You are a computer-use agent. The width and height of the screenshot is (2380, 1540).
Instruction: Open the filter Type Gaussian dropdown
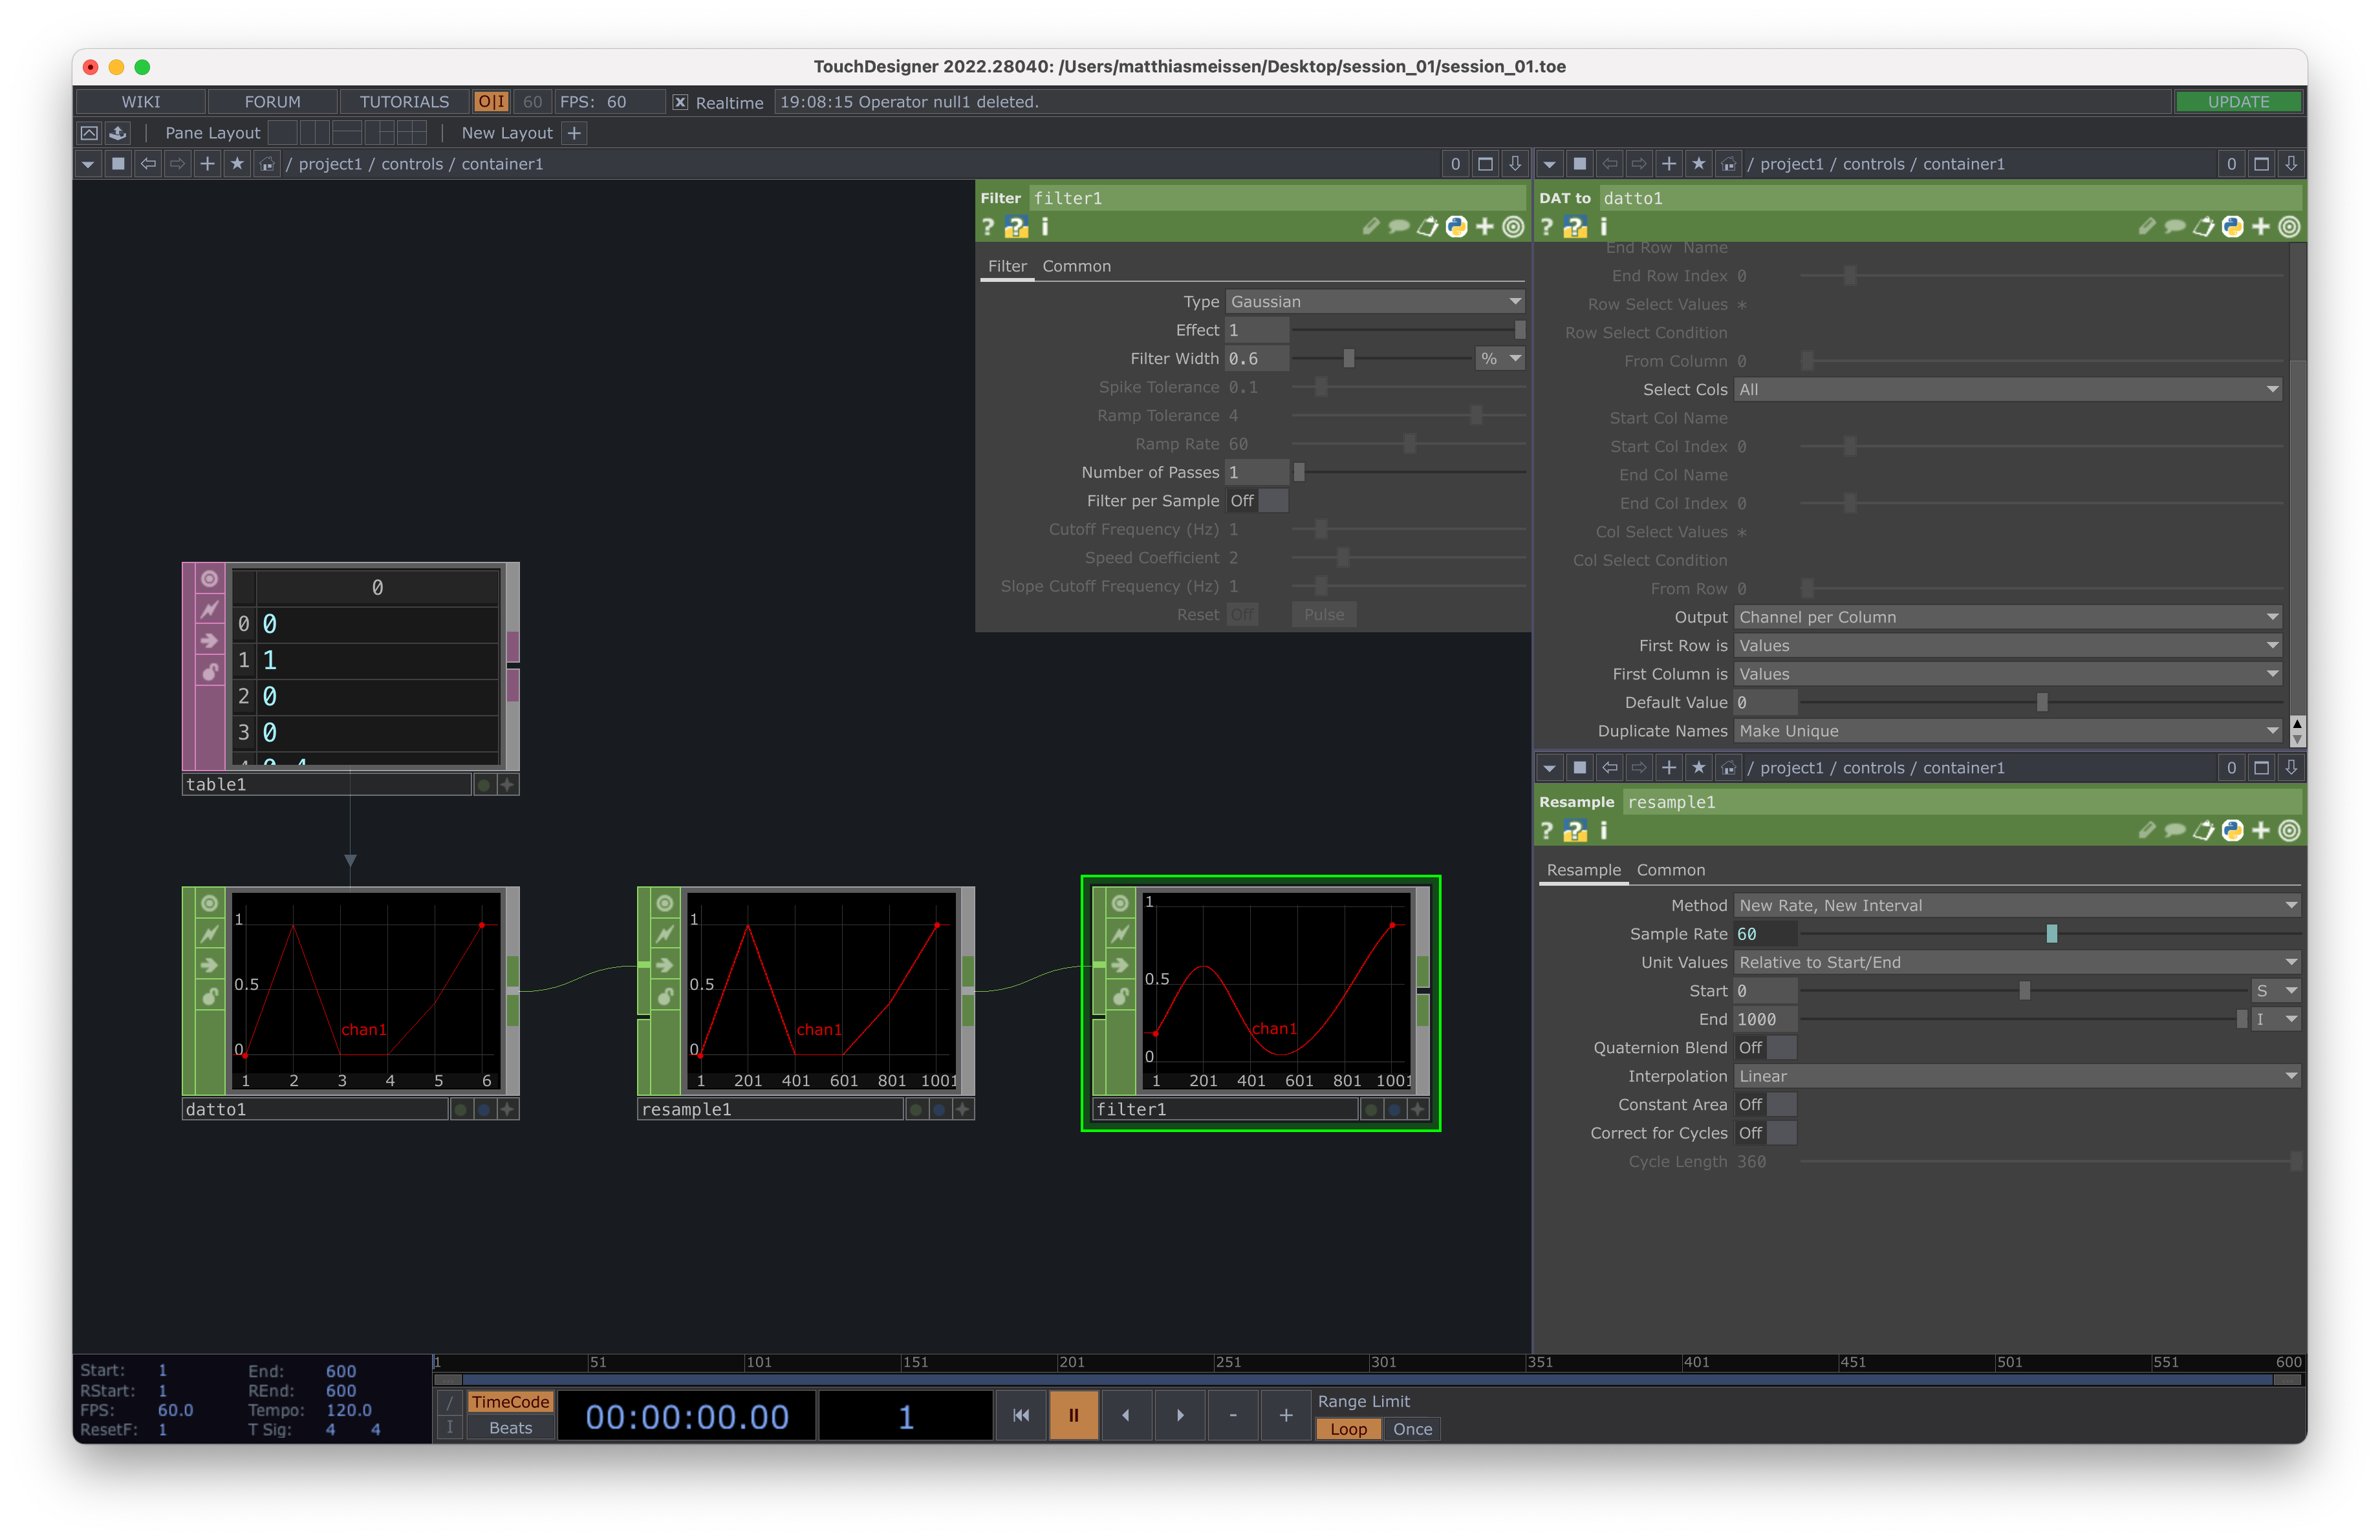[1374, 302]
